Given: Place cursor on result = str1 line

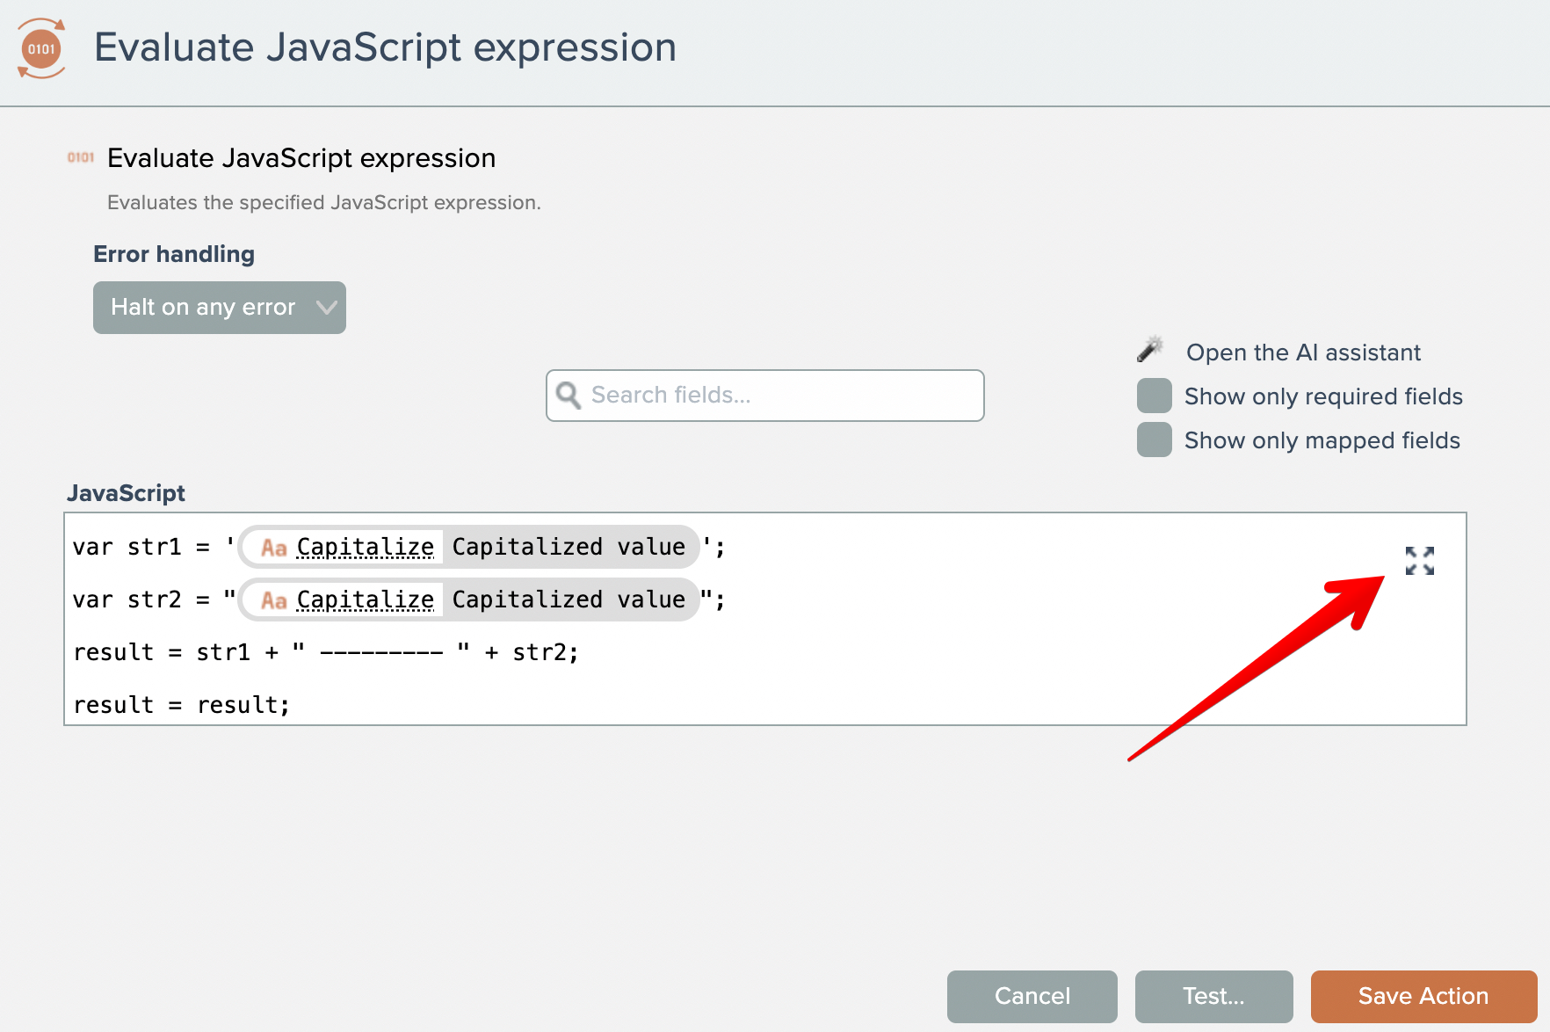Looking at the screenshot, I should coord(325,652).
